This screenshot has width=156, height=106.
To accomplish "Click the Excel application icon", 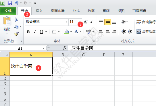I will [x=3, y=3].
